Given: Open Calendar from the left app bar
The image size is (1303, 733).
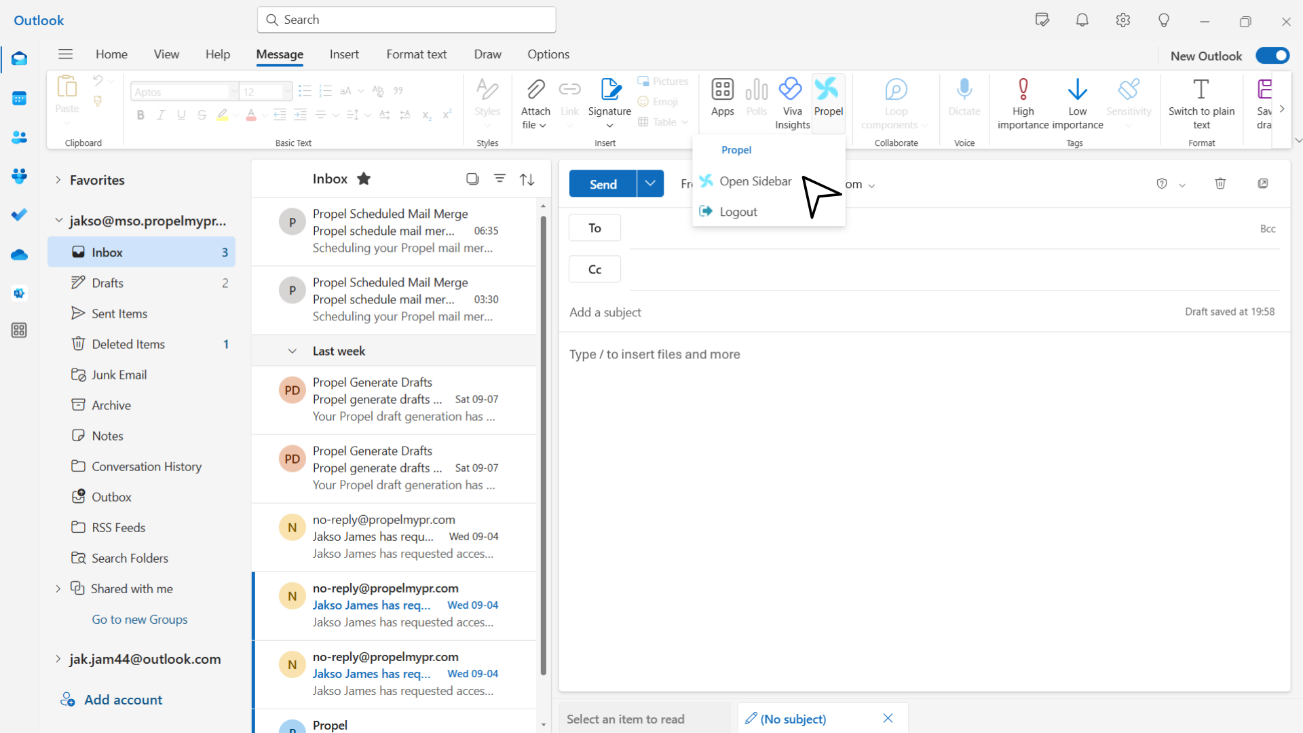Looking at the screenshot, I should click(x=19, y=99).
